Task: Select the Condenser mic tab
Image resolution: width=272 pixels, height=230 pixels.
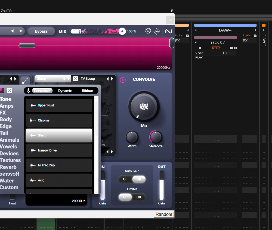Action: point(42,91)
